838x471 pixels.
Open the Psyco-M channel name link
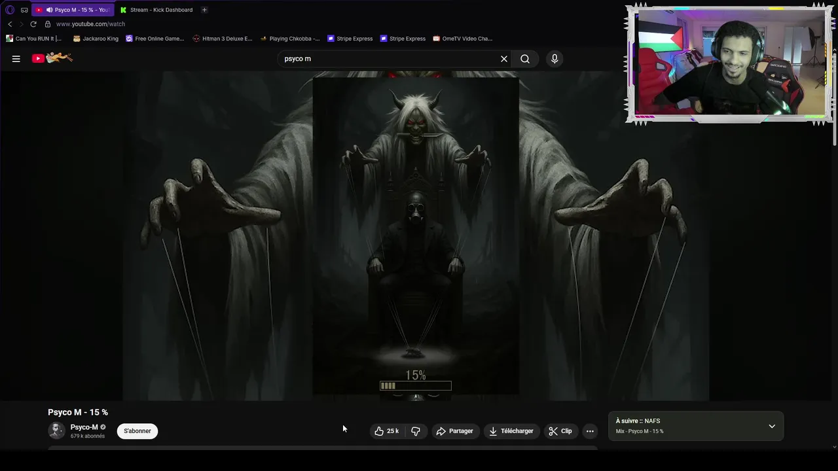click(x=84, y=427)
